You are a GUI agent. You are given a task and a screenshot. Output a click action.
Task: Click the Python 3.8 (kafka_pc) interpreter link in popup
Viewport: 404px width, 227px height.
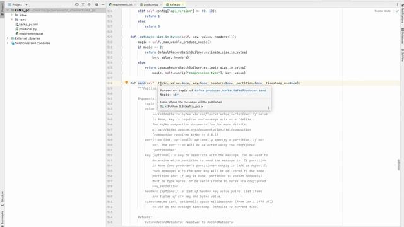(x=184, y=107)
